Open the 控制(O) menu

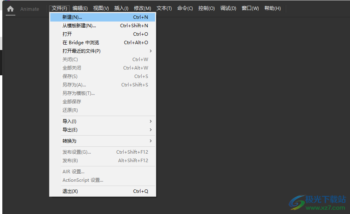click(206, 8)
